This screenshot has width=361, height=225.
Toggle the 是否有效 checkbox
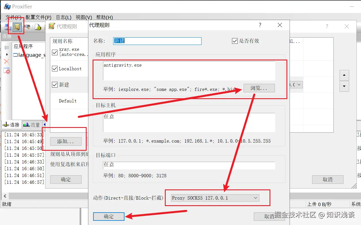[235, 41]
